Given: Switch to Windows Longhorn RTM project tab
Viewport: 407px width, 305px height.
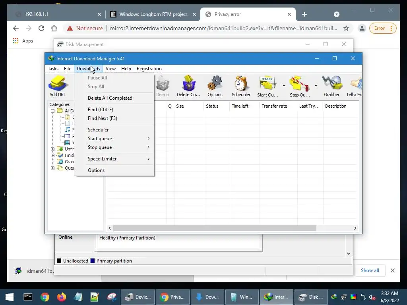Looking at the screenshot, I should [153, 14].
